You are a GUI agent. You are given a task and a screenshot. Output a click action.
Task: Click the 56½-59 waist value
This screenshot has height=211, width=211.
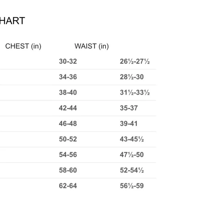(x=132, y=186)
